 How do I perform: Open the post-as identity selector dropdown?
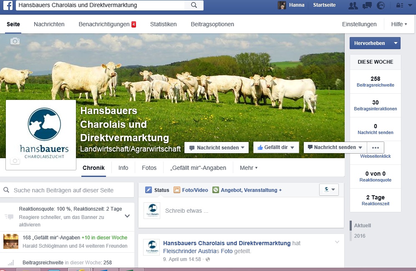pos(329,189)
